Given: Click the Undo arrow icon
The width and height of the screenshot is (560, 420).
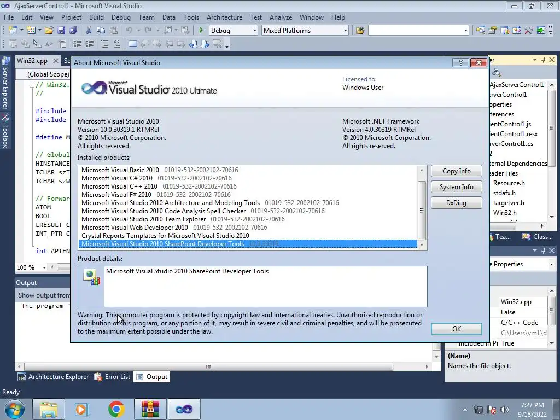Looking at the screenshot, I should pos(129,31).
